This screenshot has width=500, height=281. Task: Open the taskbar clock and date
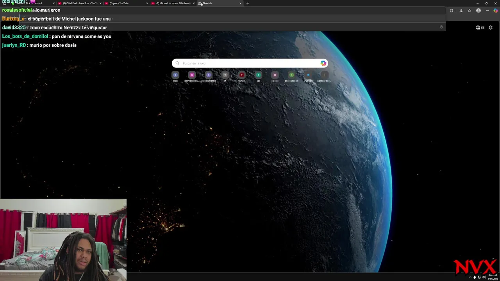click(x=493, y=277)
